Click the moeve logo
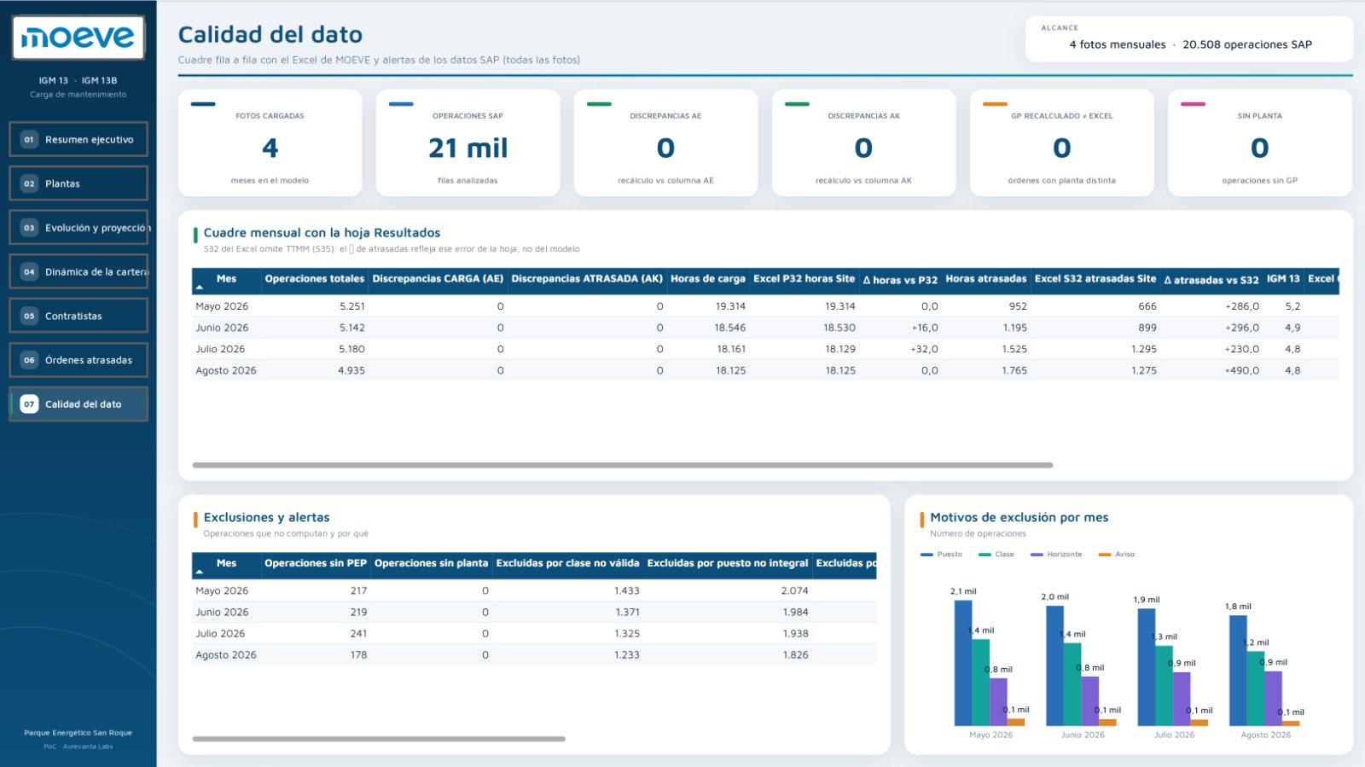This screenshot has width=1365, height=767. pyautogui.click(x=78, y=38)
